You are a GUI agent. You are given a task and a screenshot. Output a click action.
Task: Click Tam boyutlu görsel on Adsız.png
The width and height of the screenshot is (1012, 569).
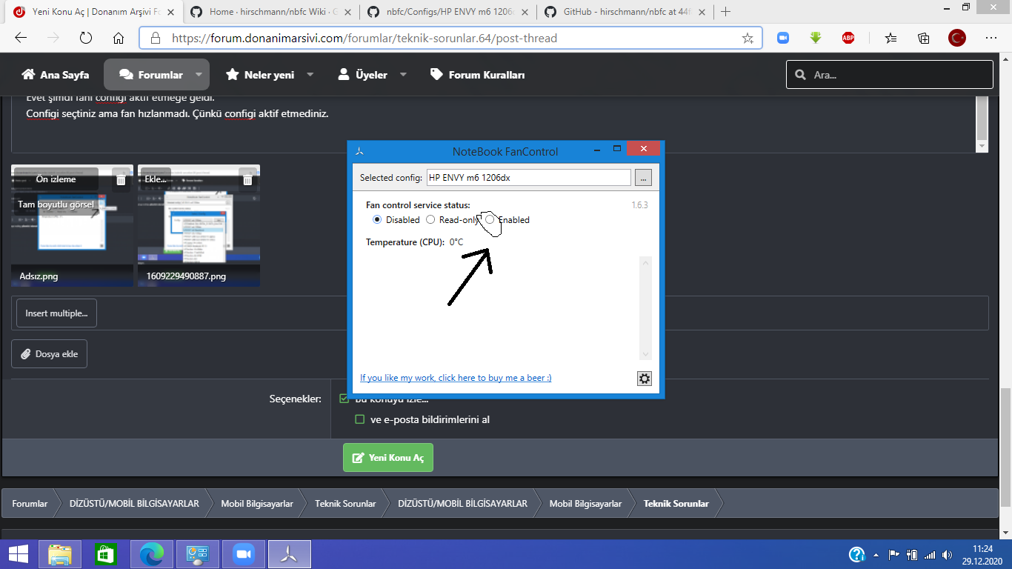tap(56, 204)
